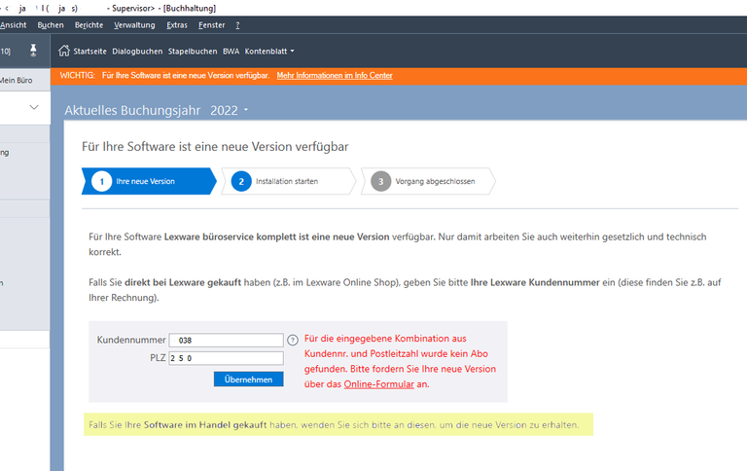Go to Startseite in the toolbar

pyautogui.click(x=89, y=51)
